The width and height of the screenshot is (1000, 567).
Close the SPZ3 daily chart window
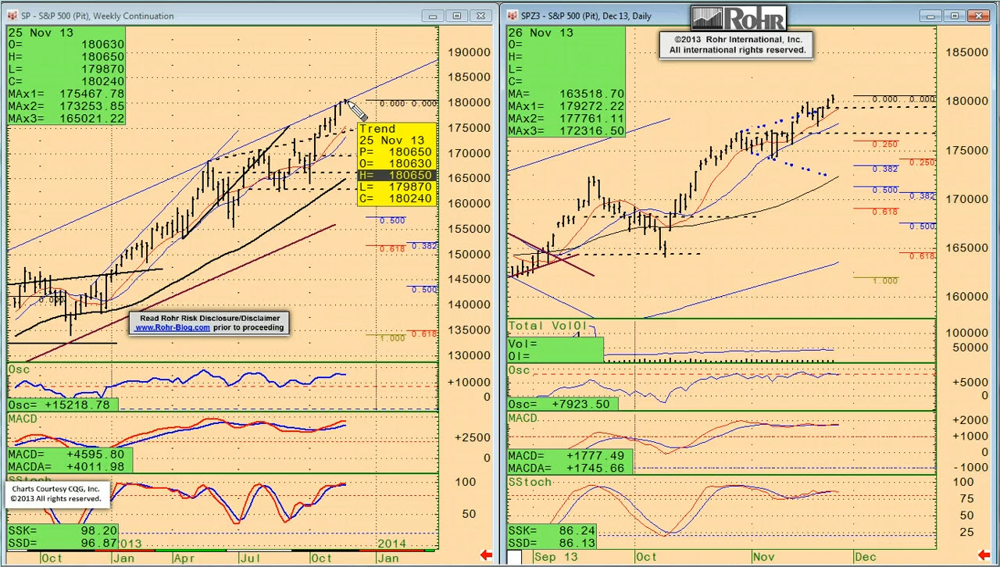coord(980,16)
